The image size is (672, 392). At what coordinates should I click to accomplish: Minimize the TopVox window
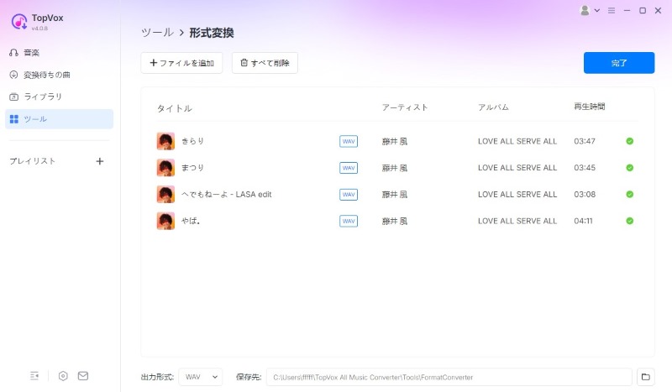click(627, 10)
